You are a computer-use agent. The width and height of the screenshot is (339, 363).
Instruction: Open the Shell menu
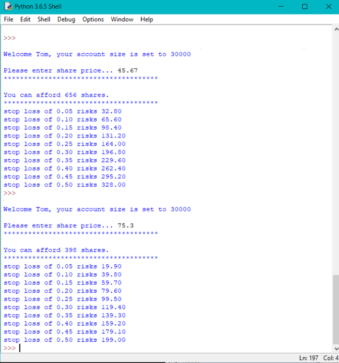(x=44, y=19)
